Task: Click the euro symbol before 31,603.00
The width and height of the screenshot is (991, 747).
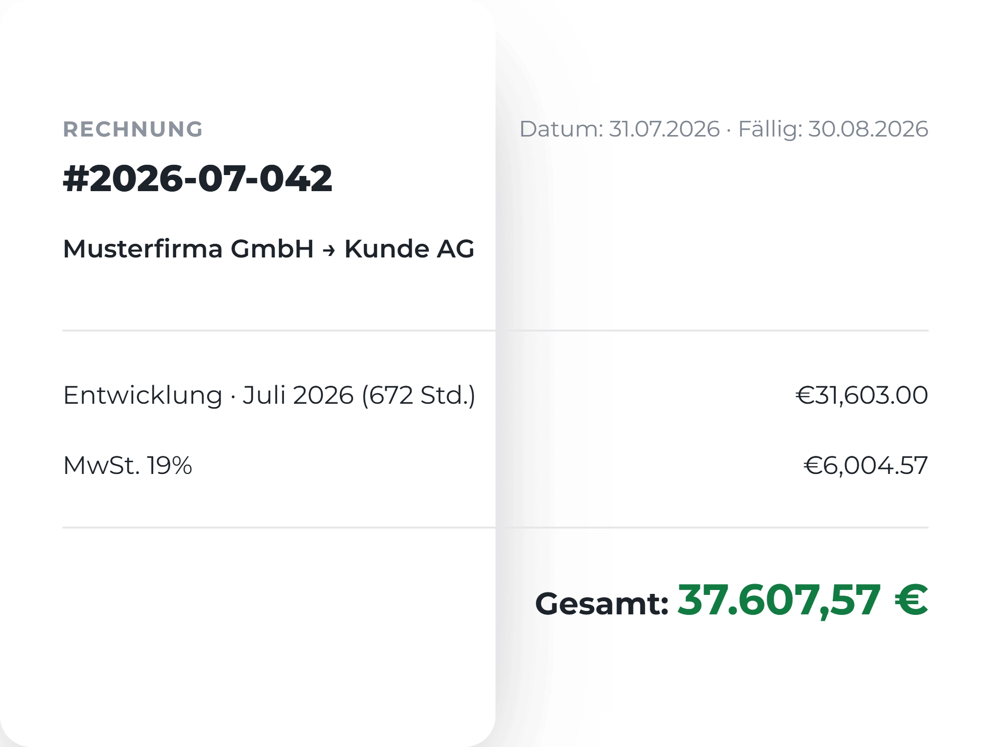Action: click(805, 395)
